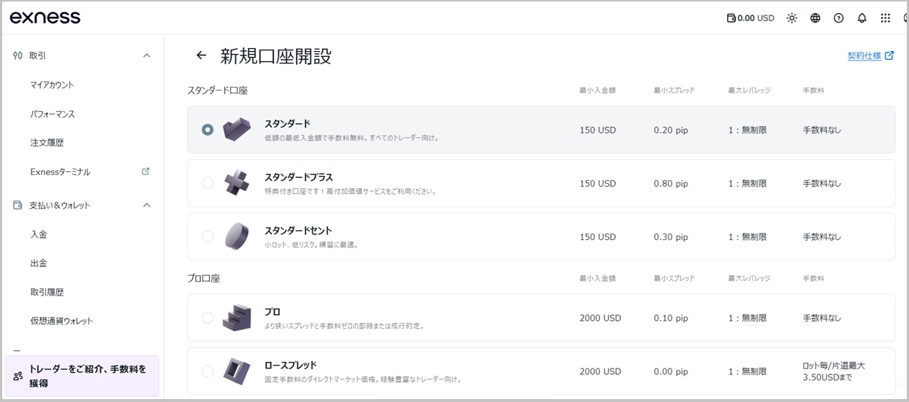
Task: Click external link icon beside 契約仕様
Action: 889,55
